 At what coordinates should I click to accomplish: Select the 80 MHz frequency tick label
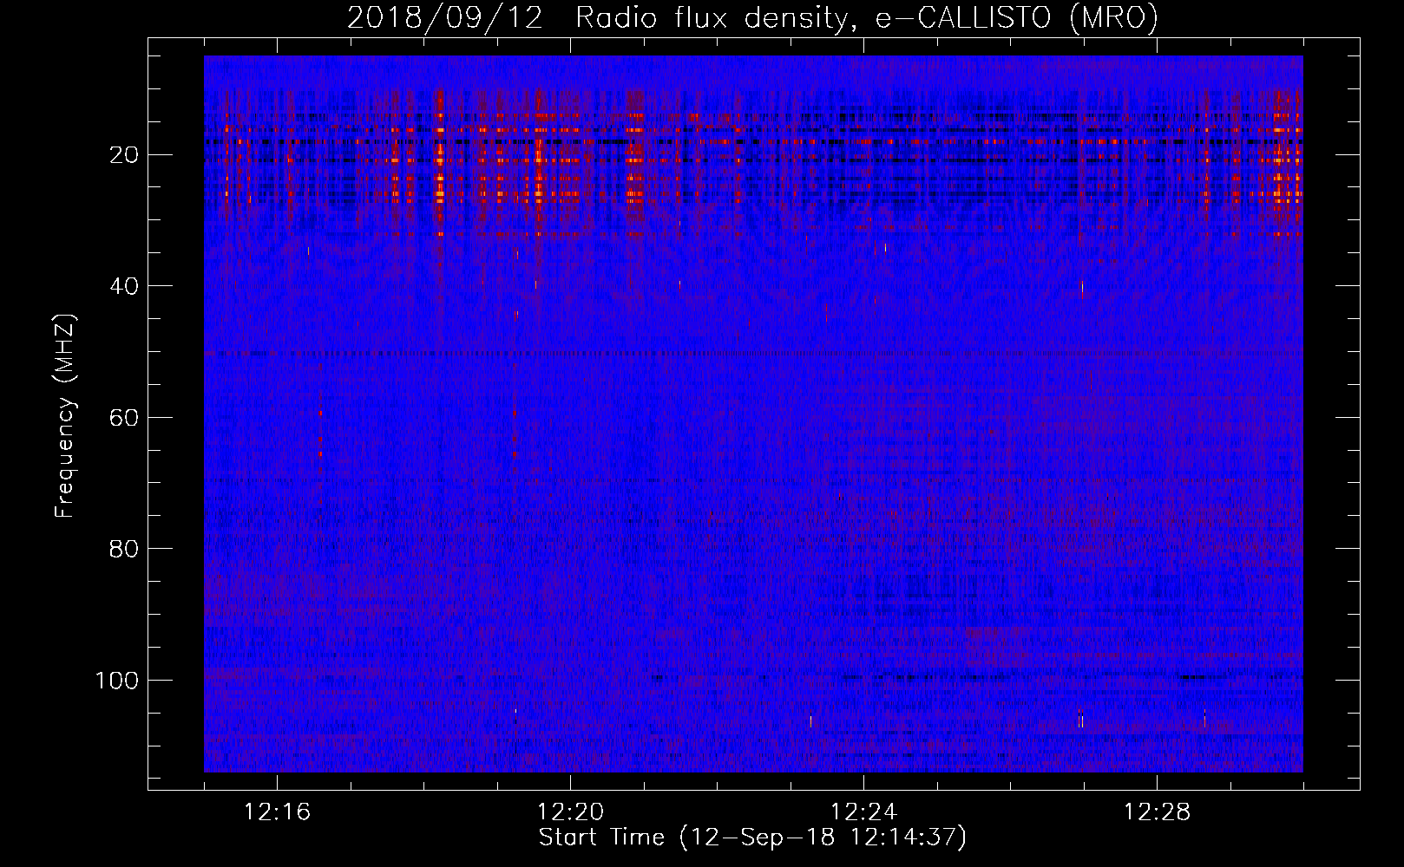coord(125,549)
